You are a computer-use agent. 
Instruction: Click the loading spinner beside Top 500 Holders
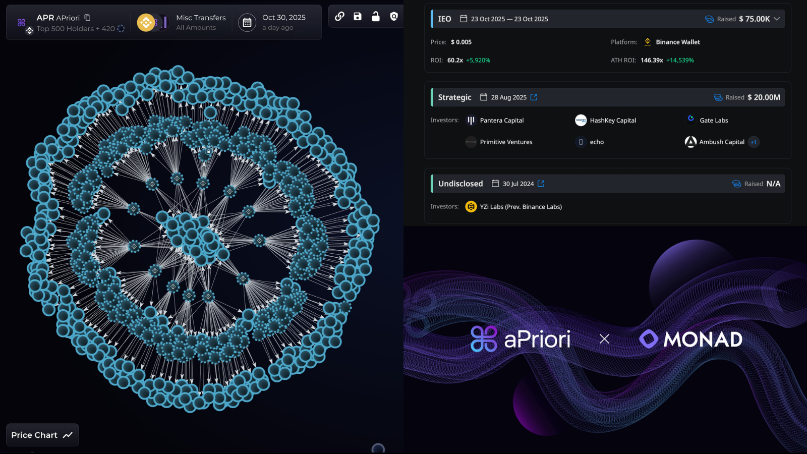[x=121, y=29]
